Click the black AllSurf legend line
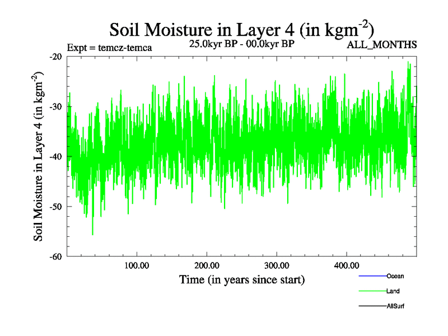Screen dimensions: 448x336 [x=372, y=306]
